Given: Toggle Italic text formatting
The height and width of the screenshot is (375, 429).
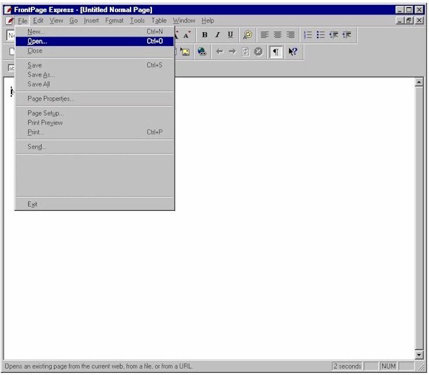Looking at the screenshot, I should tap(217, 35).
